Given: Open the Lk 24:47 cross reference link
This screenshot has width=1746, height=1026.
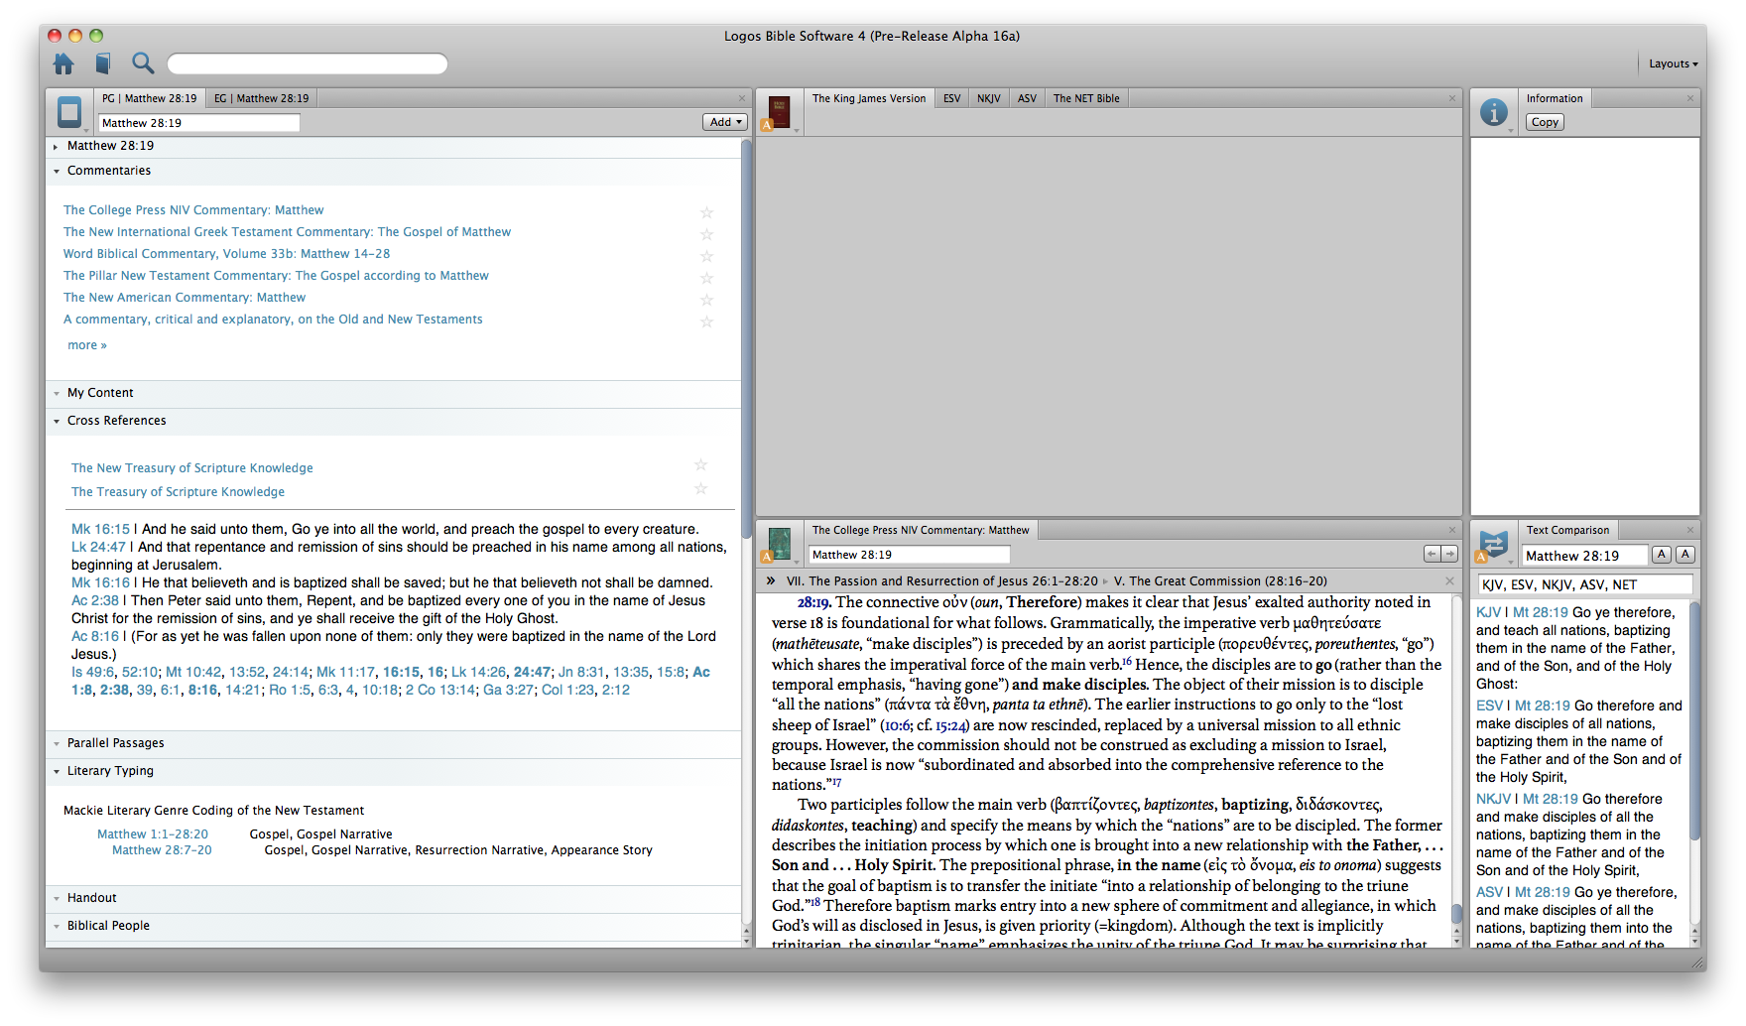Looking at the screenshot, I should (98, 547).
